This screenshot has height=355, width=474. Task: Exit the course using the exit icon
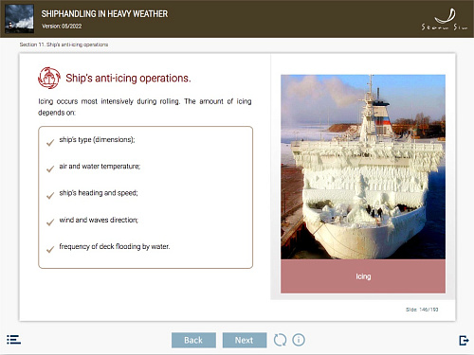pyautogui.click(x=464, y=340)
